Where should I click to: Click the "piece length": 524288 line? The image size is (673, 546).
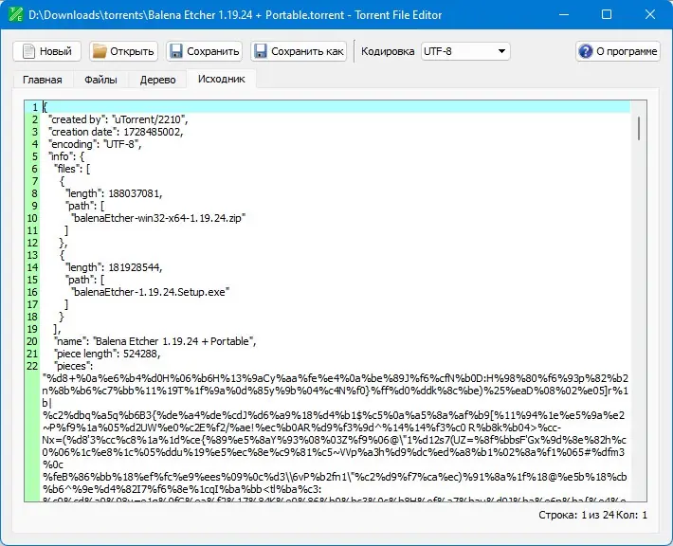tap(107, 354)
